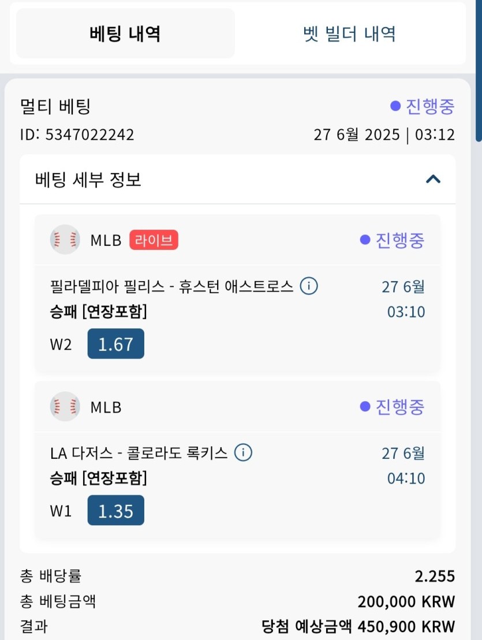Click 진행중 status of Dodgers match
The height and width of the screenshot is (640, 482).
[x=392, y=406]
